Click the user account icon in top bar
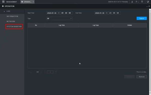This screenshot has height=95, width=151. (x=132, y=2)
